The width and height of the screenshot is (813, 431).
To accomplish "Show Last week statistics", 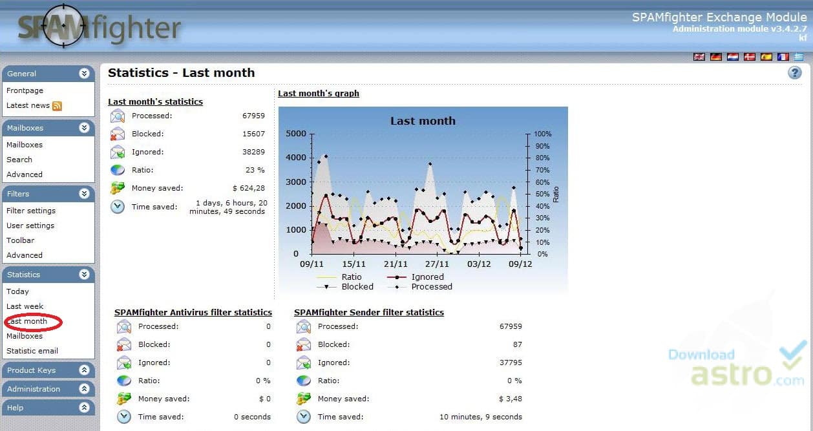I will (25, 306).
